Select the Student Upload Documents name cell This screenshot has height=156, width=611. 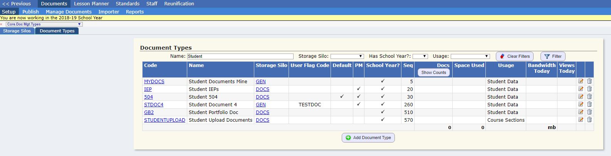coord(221,120)
